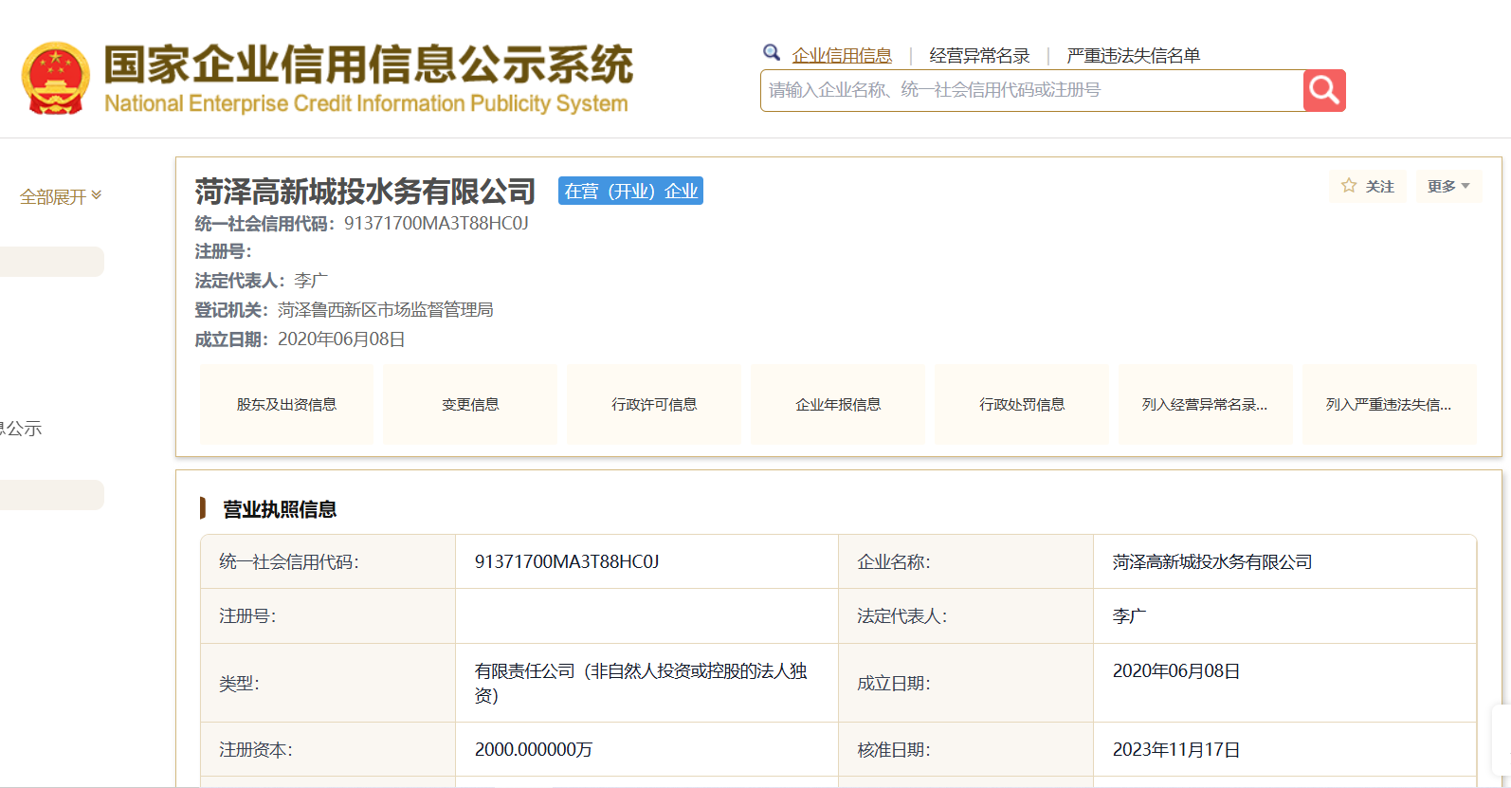1511x788 pixels.
Task: Click the 在营（开业）企业 status badge
Action: [630, 192]
